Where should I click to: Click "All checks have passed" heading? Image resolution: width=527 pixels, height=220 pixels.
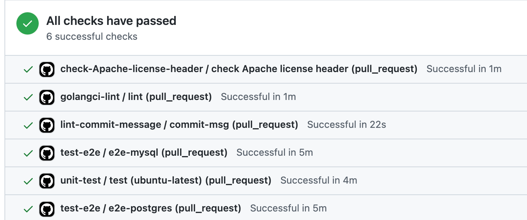[x=111, y=21]
